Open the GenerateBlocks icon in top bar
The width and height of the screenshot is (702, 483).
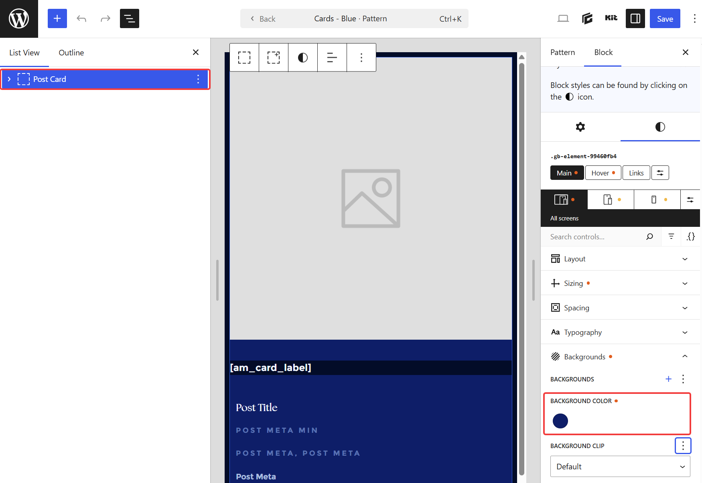tap(587, 18)
